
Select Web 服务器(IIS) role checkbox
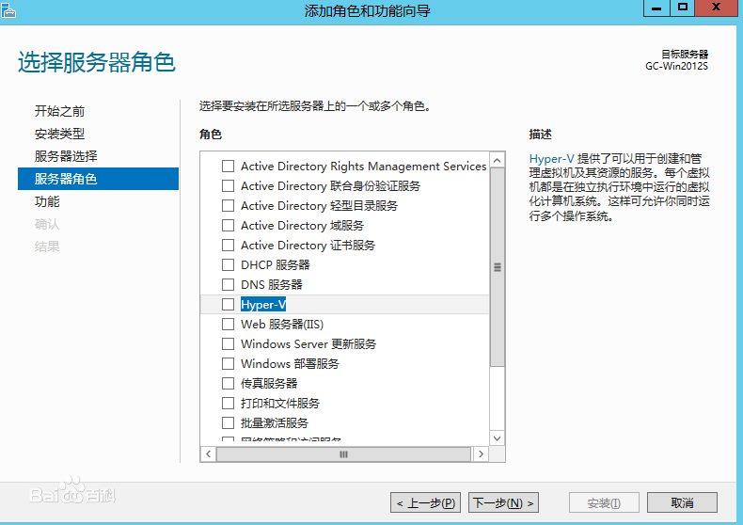228,325
